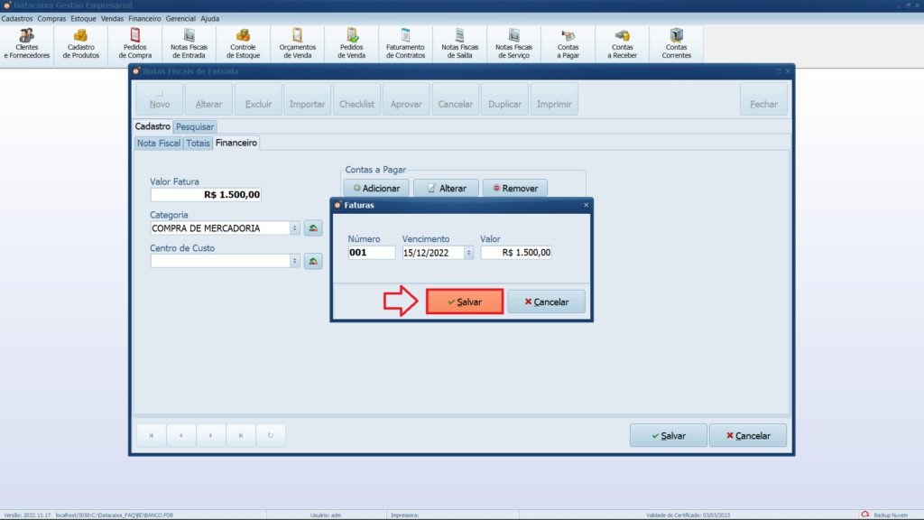Open the Vencimento date dropdown

[468, 253]
